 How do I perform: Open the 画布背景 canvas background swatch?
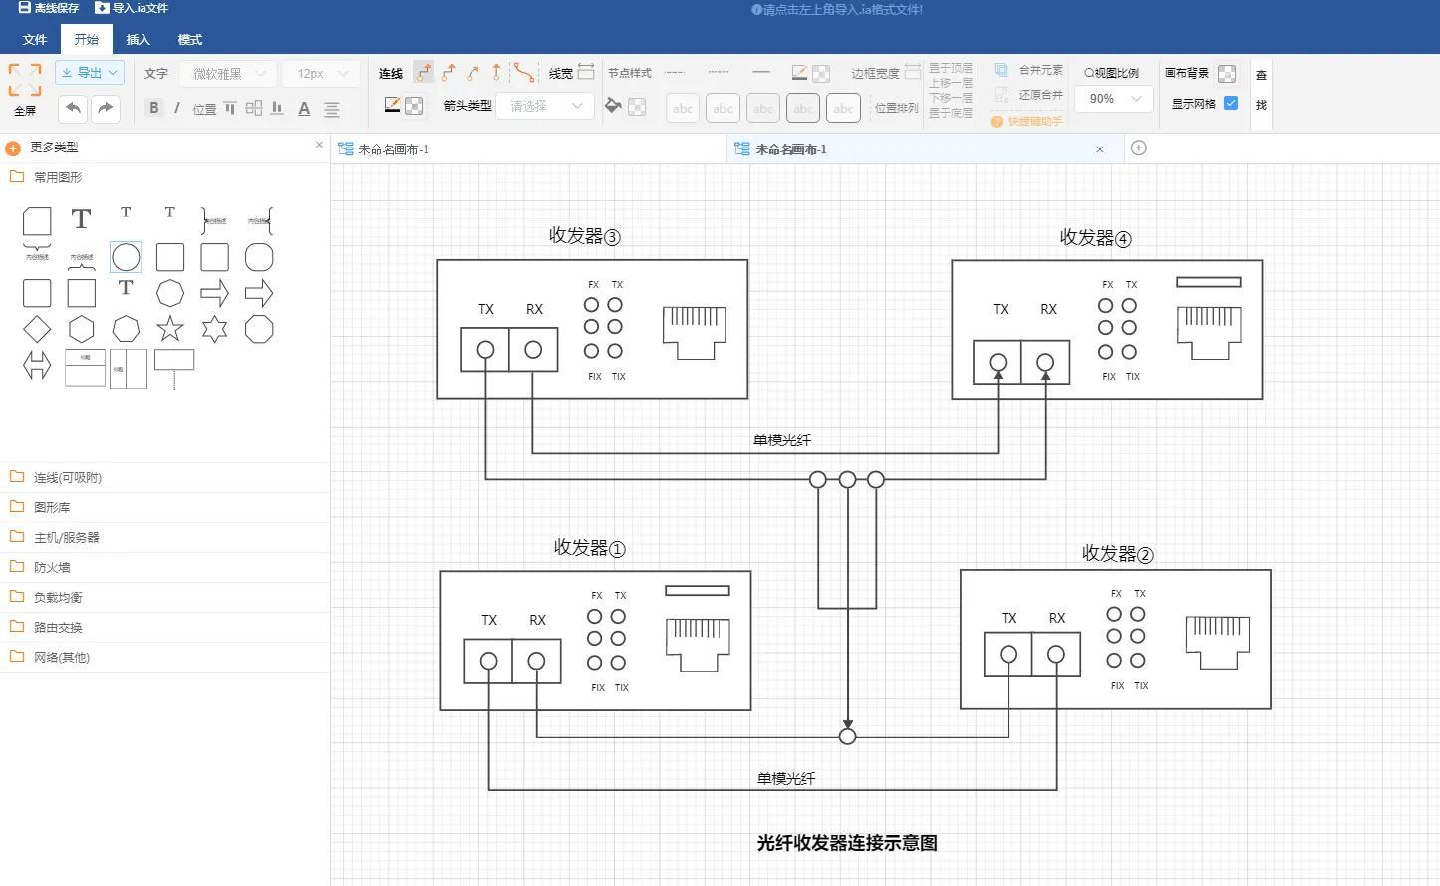click(x=1227, y=73)
